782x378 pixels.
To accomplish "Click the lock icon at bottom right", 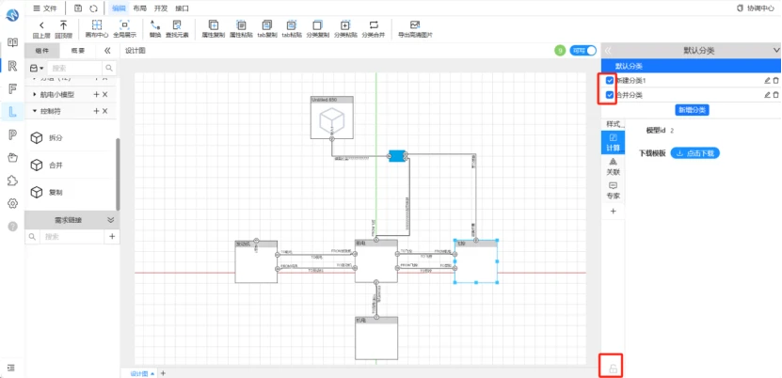I will [614, 369].
